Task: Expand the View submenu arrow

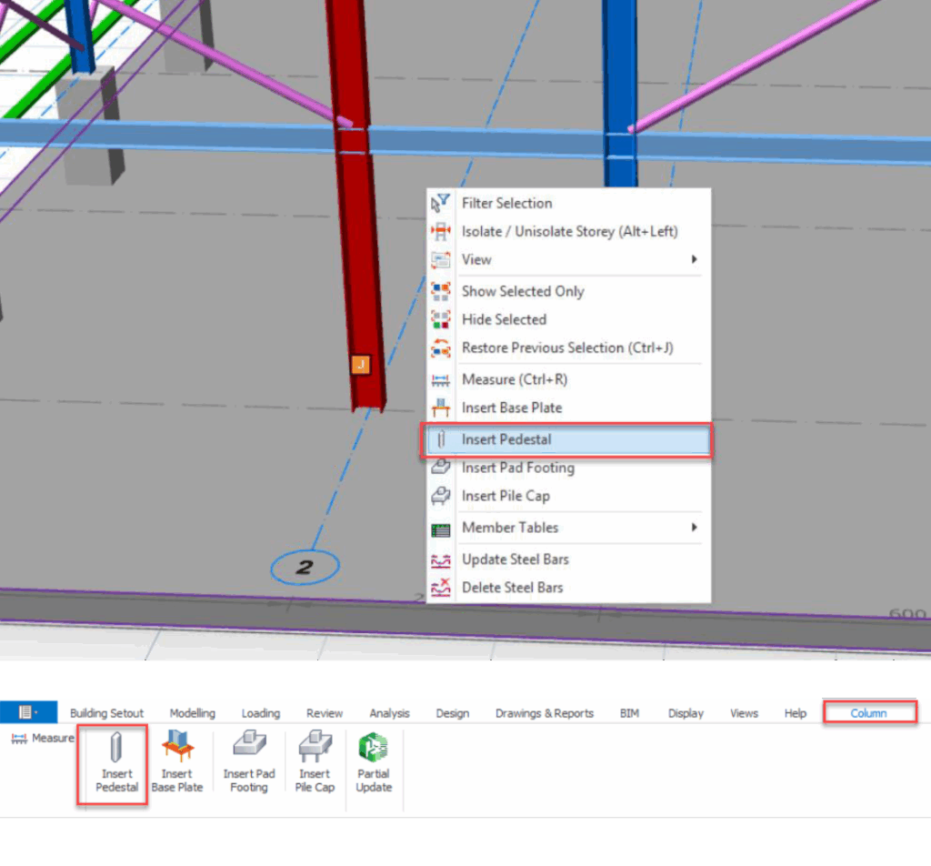Action: [694, 259]
